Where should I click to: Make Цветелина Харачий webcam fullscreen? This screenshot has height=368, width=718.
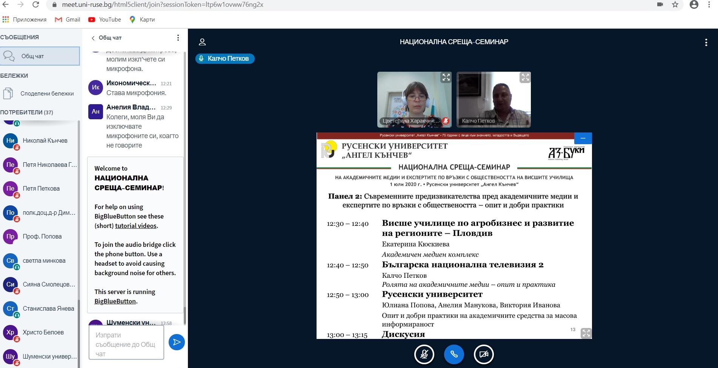[446, 77]
